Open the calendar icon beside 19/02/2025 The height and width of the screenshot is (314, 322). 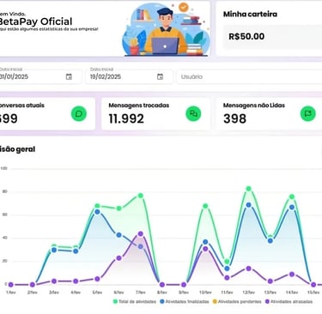click(161, 76)
